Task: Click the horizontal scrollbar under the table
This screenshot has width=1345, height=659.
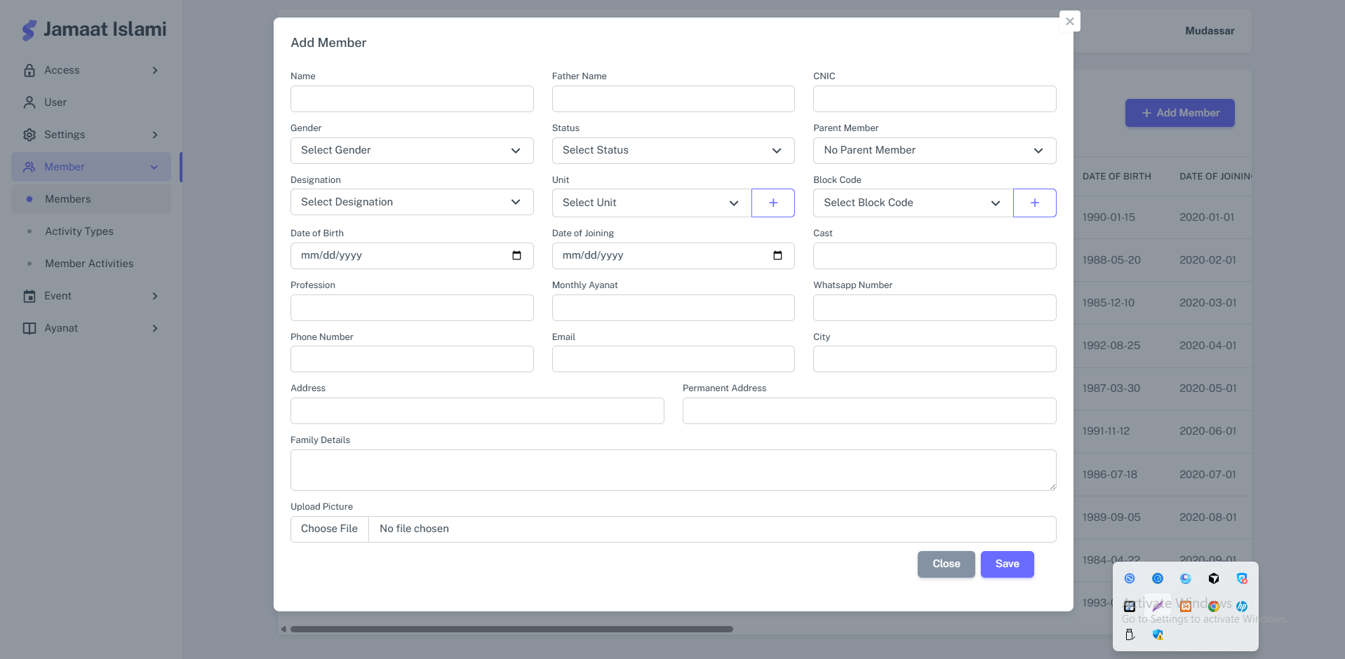Action: click(x=511, y=629)
